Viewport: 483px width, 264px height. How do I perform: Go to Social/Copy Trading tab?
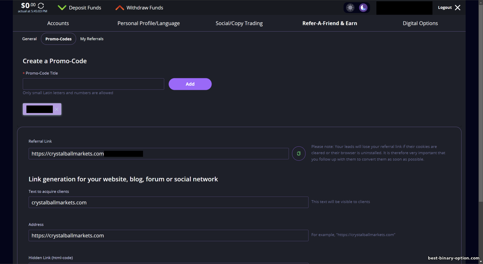coord(239,23)
